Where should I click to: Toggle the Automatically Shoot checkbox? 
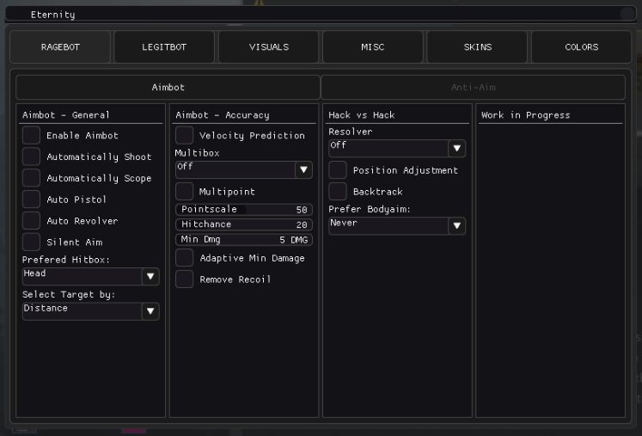(32, 157)
